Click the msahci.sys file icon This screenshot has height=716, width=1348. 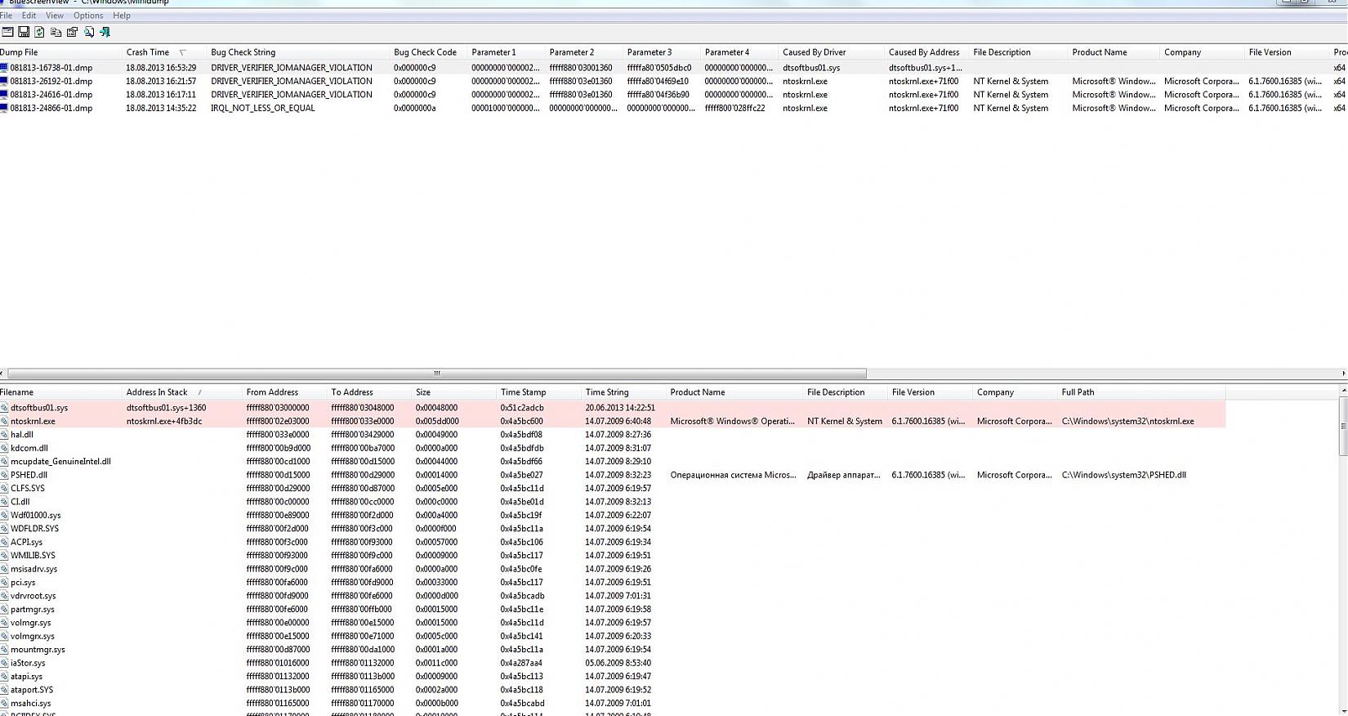click(x=4, y=703)
